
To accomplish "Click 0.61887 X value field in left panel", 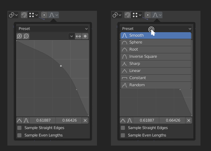I will point(43,121).
